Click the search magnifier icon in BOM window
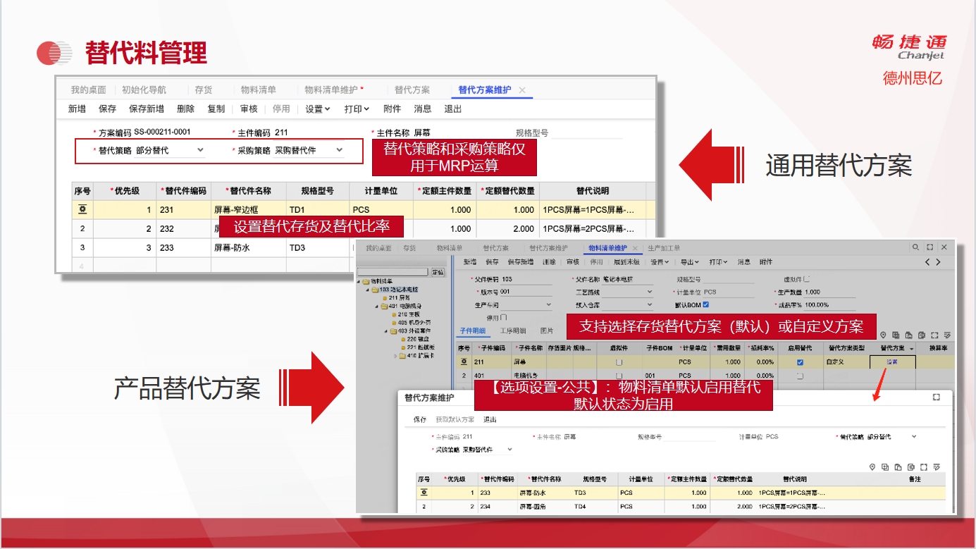This screenshot has height=549, width=976. [x=915, y=247]
